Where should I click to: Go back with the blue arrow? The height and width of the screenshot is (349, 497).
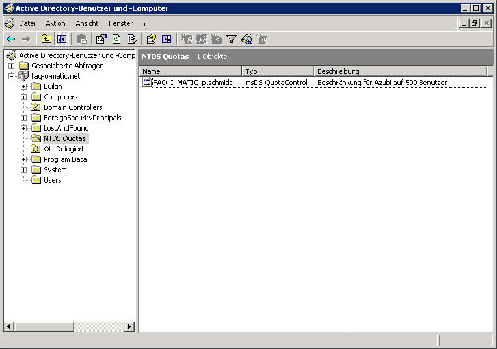(12, 39)
